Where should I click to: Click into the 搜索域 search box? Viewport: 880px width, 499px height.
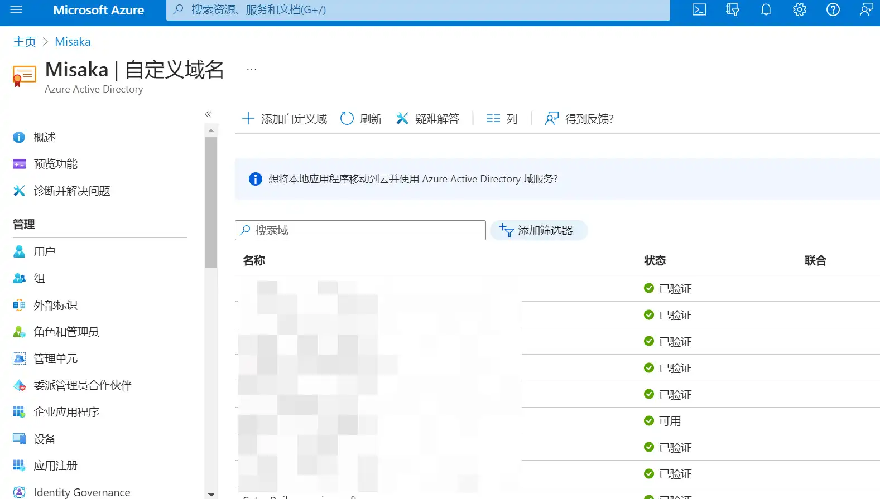360,230
